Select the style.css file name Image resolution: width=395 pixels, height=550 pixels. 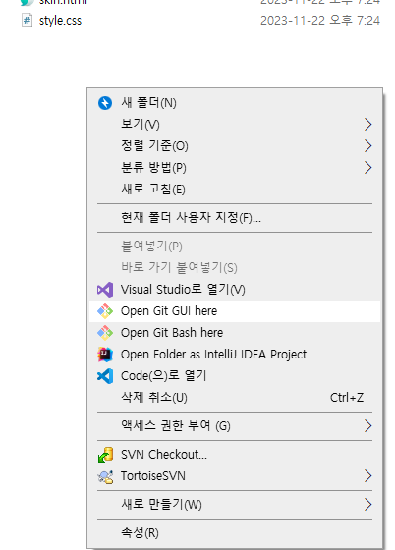(x=60, y=21)
